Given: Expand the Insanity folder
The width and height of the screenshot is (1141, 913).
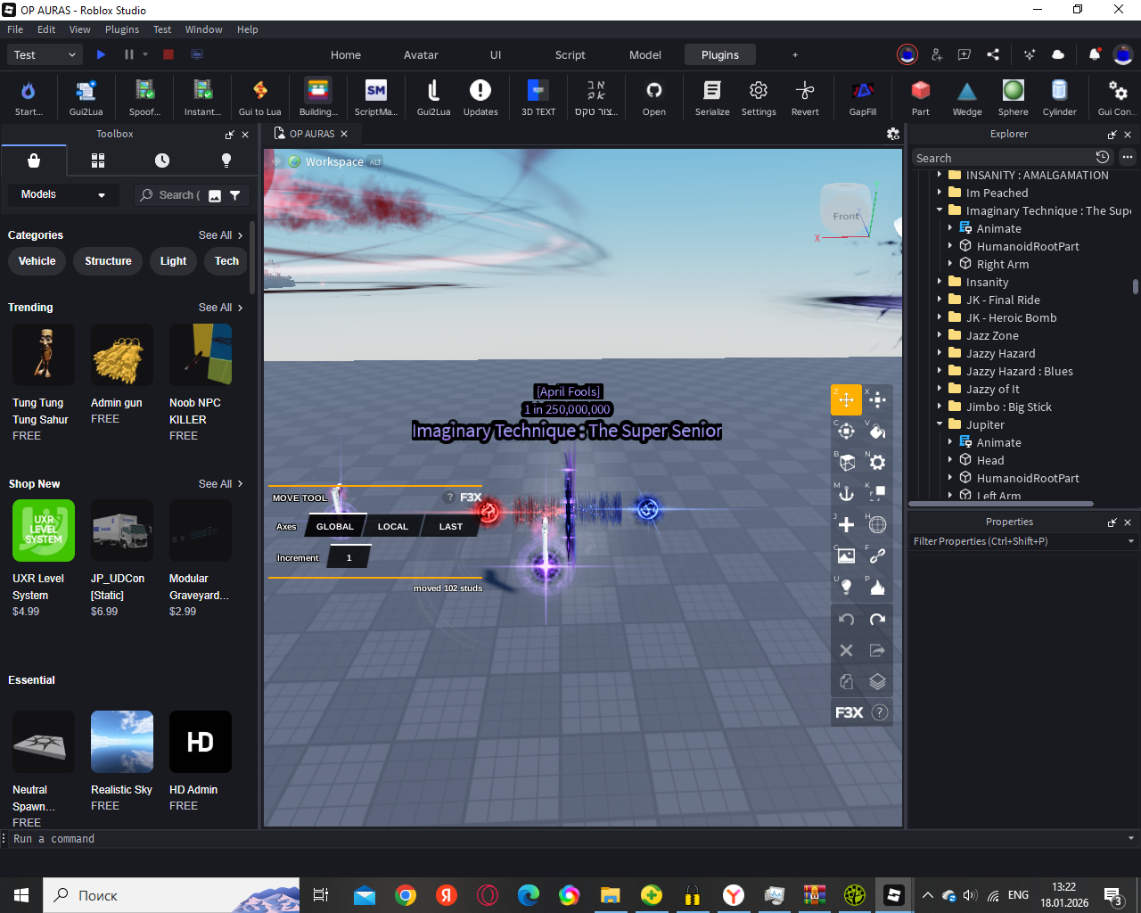Looking at the screenshot, I should click(x=940, y=282).
